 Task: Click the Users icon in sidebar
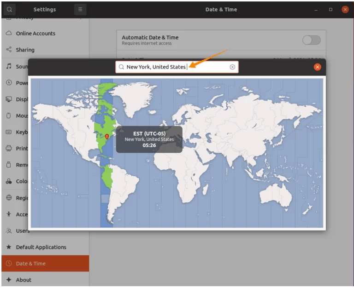point(9,230)
